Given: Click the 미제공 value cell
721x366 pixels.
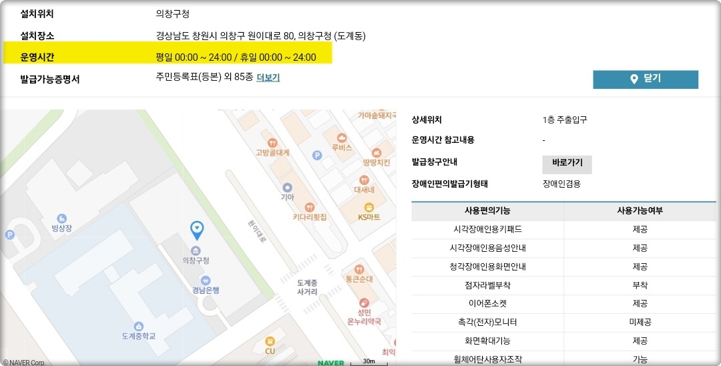Looking at the screenshot, I should coord(640,323).
